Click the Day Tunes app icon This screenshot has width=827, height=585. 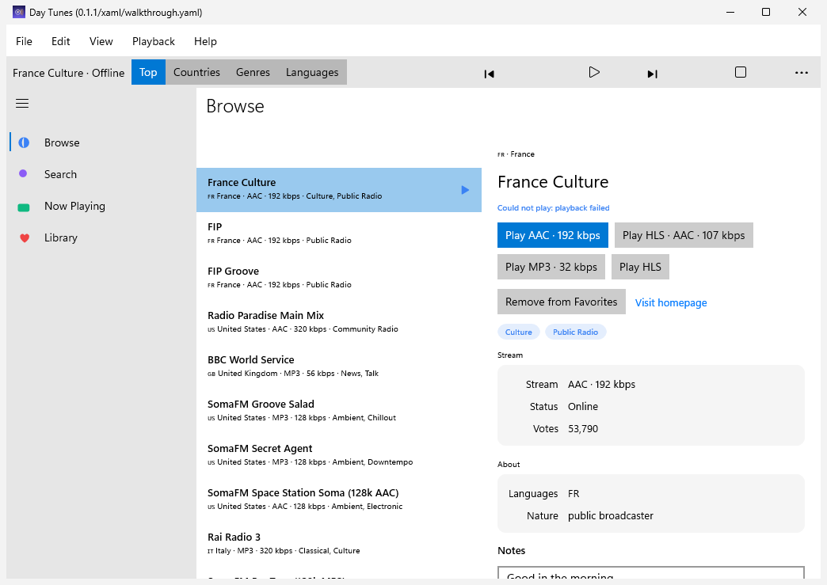pos(19,12)
